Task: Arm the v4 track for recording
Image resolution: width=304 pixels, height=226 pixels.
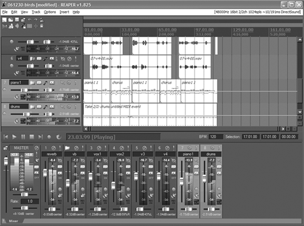Action: (12, 66)
